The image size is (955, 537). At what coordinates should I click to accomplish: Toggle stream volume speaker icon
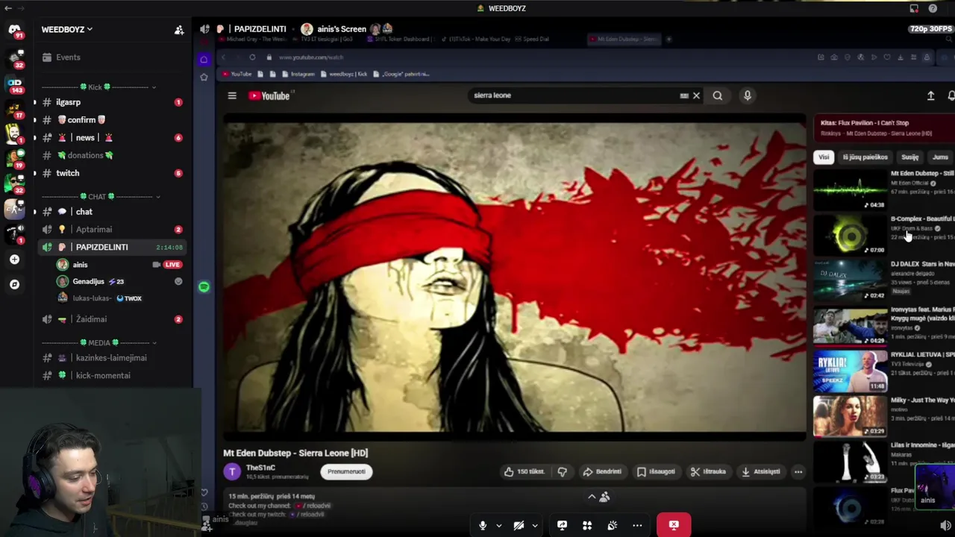(x=946, y=525)
